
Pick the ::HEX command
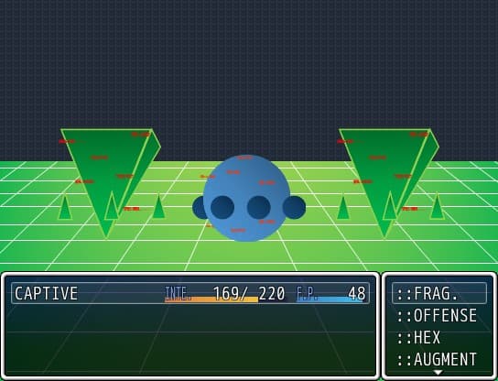(418, 337)
